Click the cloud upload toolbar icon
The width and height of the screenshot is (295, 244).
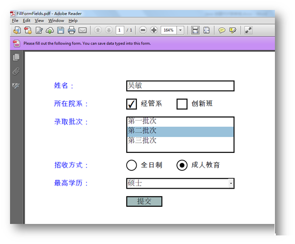click(x=50, y=30)
